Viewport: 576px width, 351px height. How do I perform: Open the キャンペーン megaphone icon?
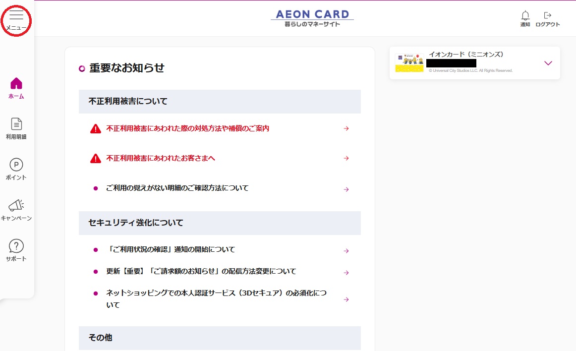[x=16, y=205]
